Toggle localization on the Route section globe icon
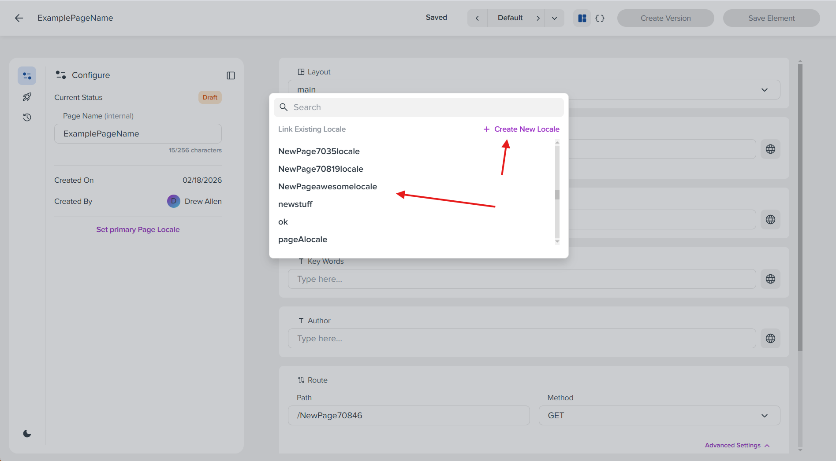 770,219
